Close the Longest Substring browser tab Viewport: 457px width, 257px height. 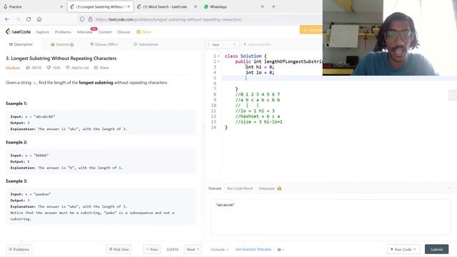tap(129, 6)
